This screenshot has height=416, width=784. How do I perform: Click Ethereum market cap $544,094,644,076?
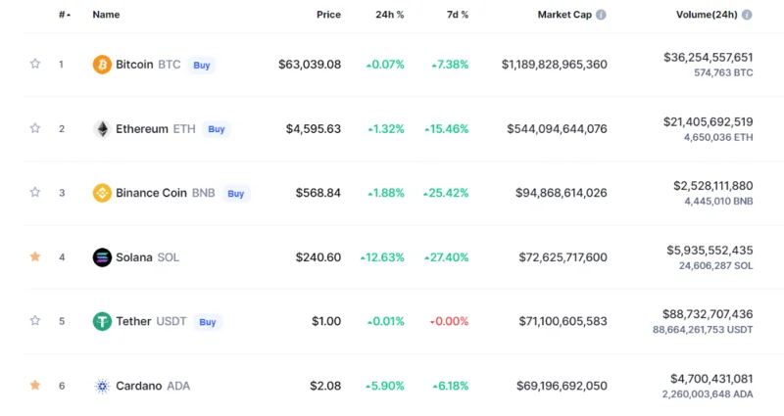click(x=557, y=129)
